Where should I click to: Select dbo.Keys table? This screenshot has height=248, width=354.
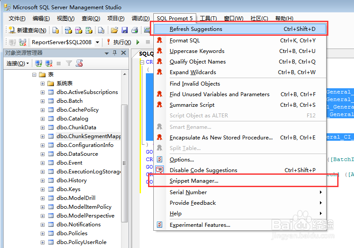(69, 189)
